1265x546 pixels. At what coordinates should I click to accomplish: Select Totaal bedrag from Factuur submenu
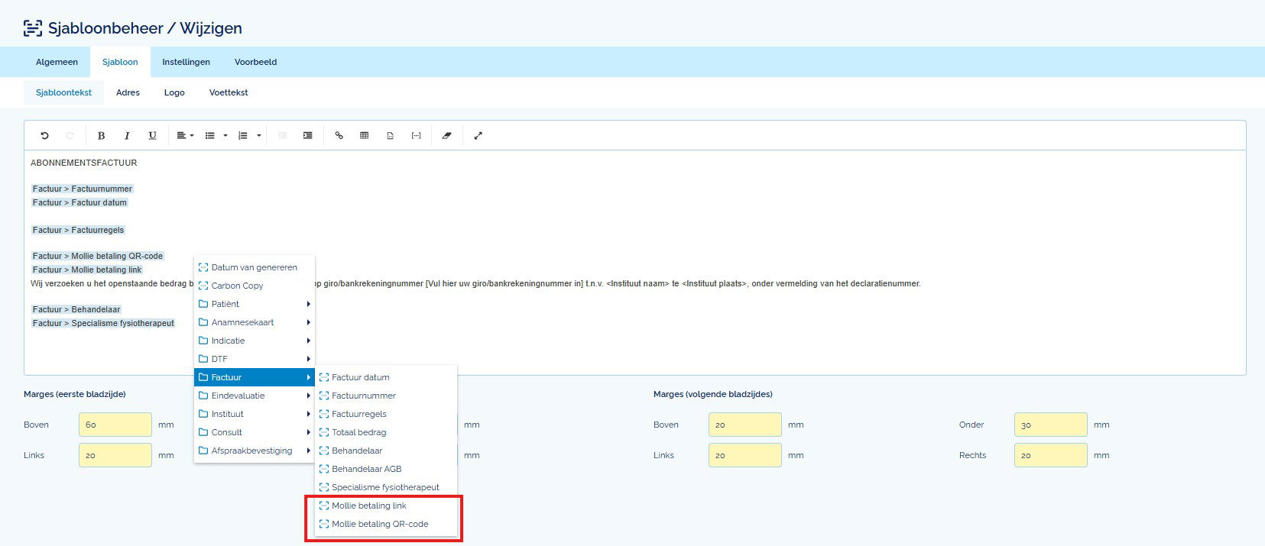click(358, 432)
